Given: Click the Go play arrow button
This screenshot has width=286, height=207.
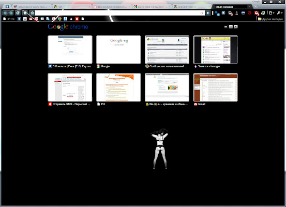Looking at the screenshot, I should click(x=208, y=13).
